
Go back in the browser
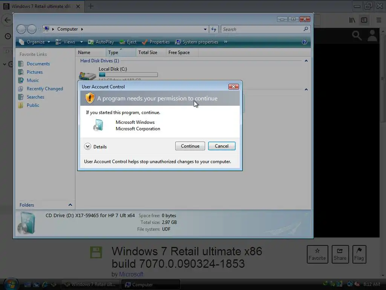pyautogui.click(x=8, y=20)
